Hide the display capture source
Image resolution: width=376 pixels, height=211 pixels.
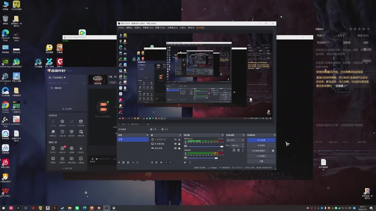175,144
